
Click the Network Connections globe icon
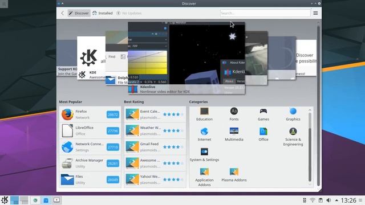pos(67,147)
